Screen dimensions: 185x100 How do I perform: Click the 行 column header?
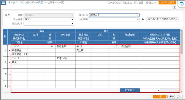pos(5,37)
